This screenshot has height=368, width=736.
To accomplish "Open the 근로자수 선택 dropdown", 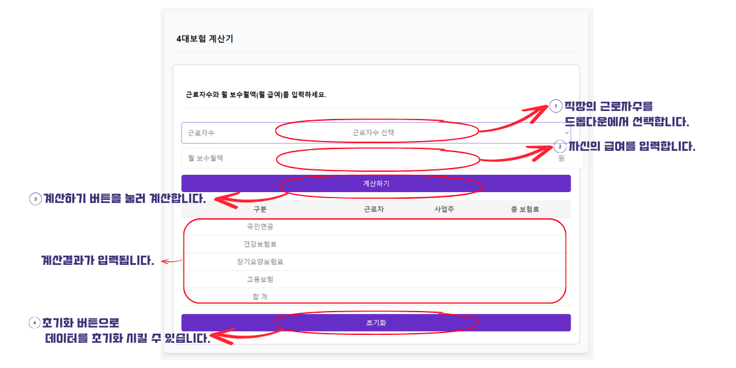I will coord(376,132).
